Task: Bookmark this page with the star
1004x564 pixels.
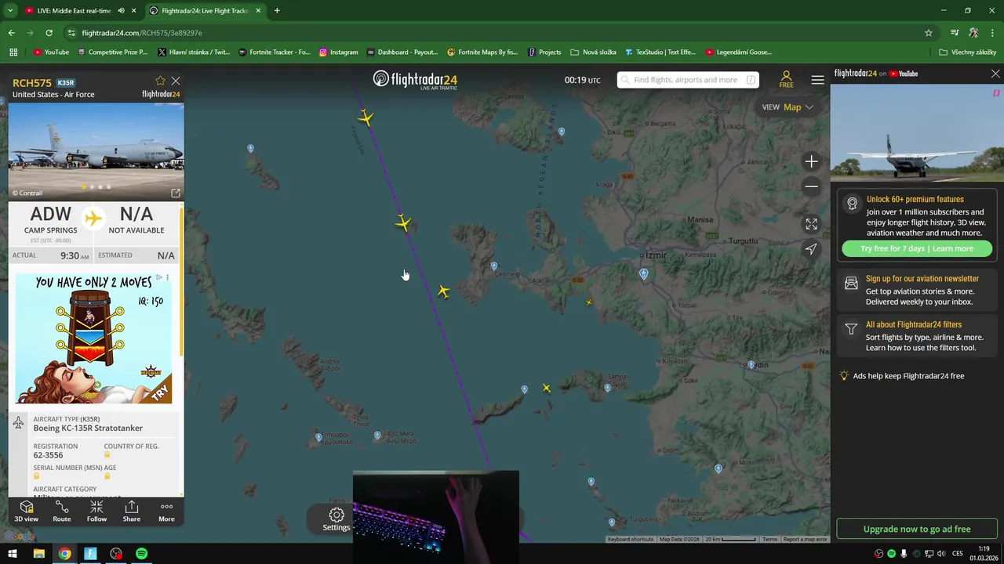Action: point(929,33)
